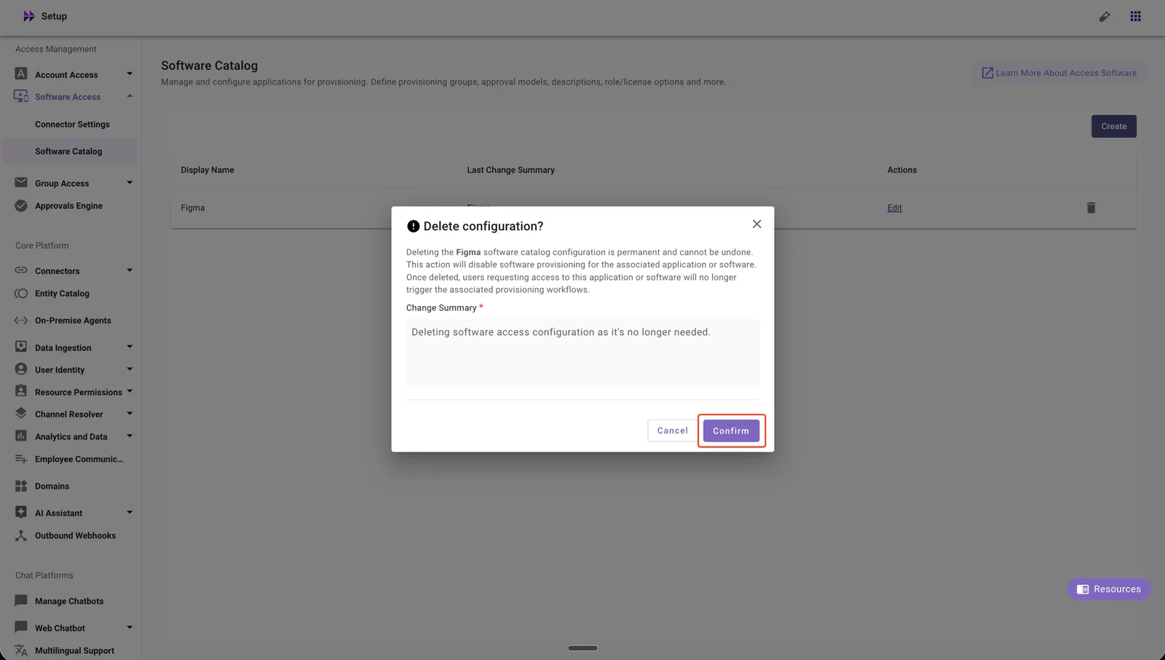Image resolution: width=1165 pixels, height=660 pixels.
Task: Close the Delete configuration dialog with X
Action: pyautogui.click(x=757, y=224)
